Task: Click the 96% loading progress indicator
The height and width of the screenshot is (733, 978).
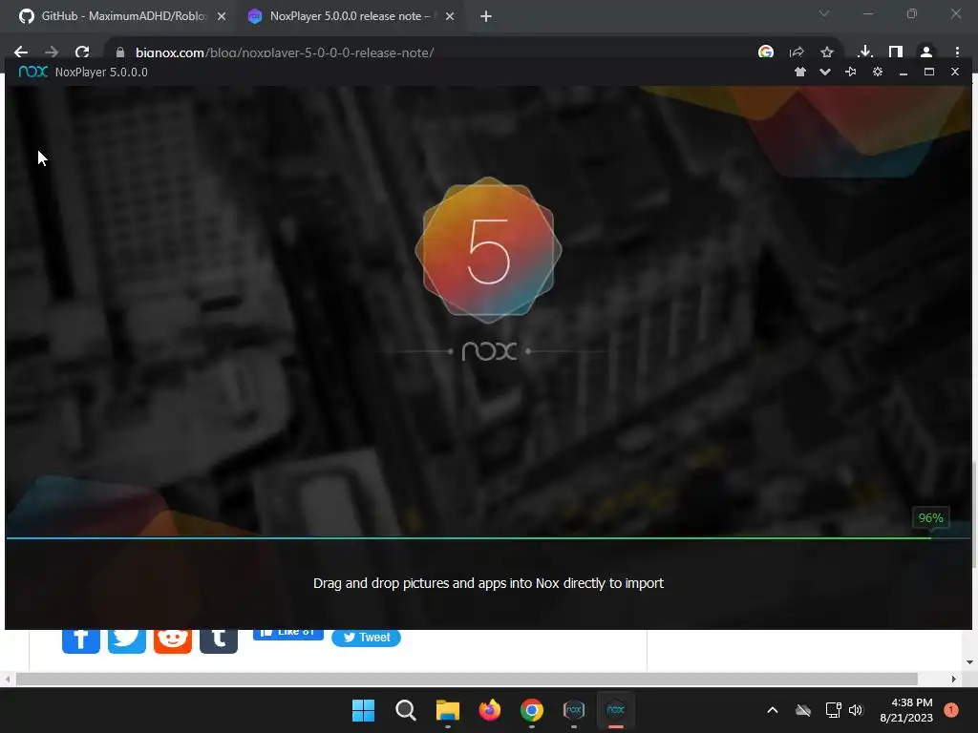Action: (930, 518)
